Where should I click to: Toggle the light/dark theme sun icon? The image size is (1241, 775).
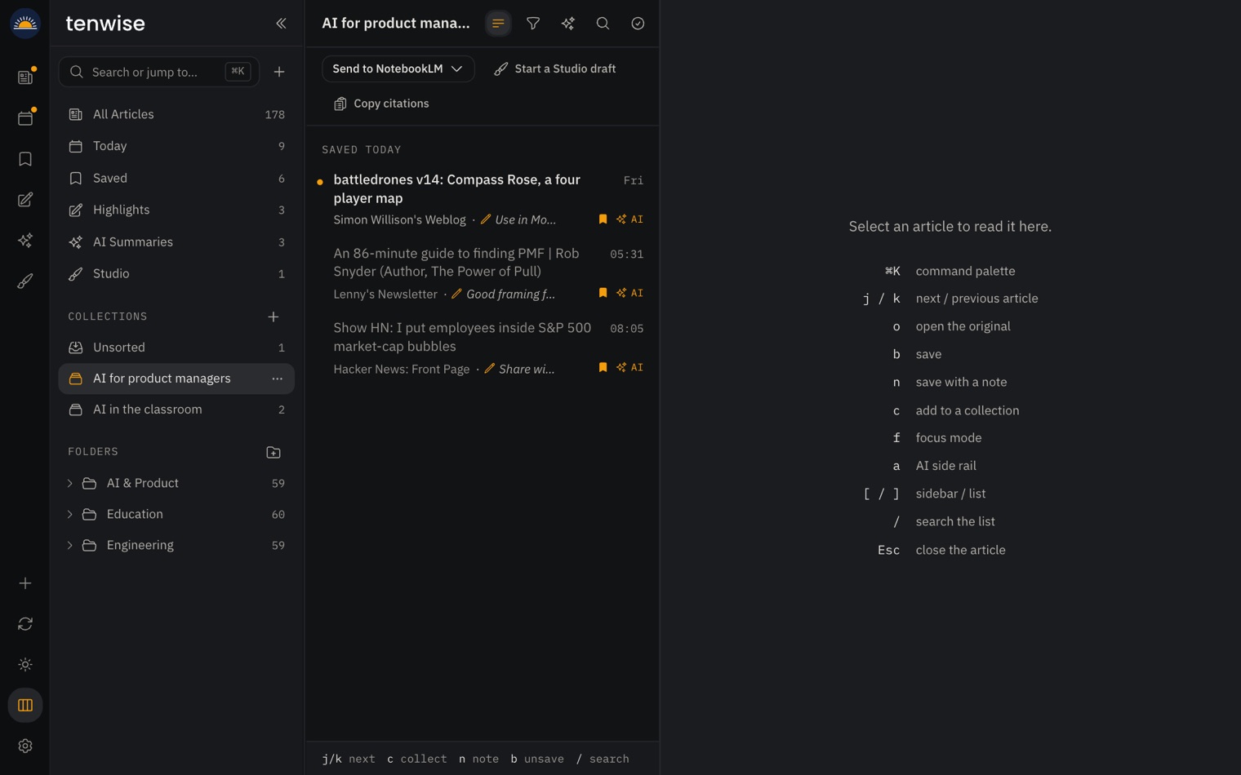click(x=25, y=665)
